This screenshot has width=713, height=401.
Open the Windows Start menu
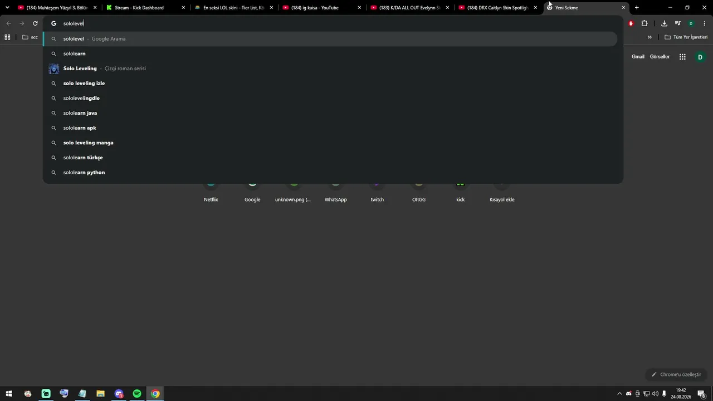(9, 394)
